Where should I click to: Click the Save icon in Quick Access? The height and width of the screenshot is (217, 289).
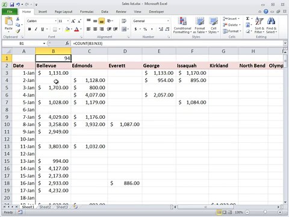11,4
